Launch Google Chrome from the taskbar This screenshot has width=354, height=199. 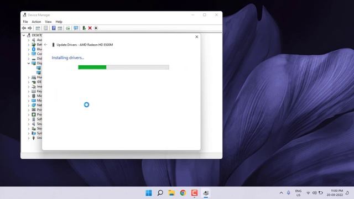[x=183, y=193]
